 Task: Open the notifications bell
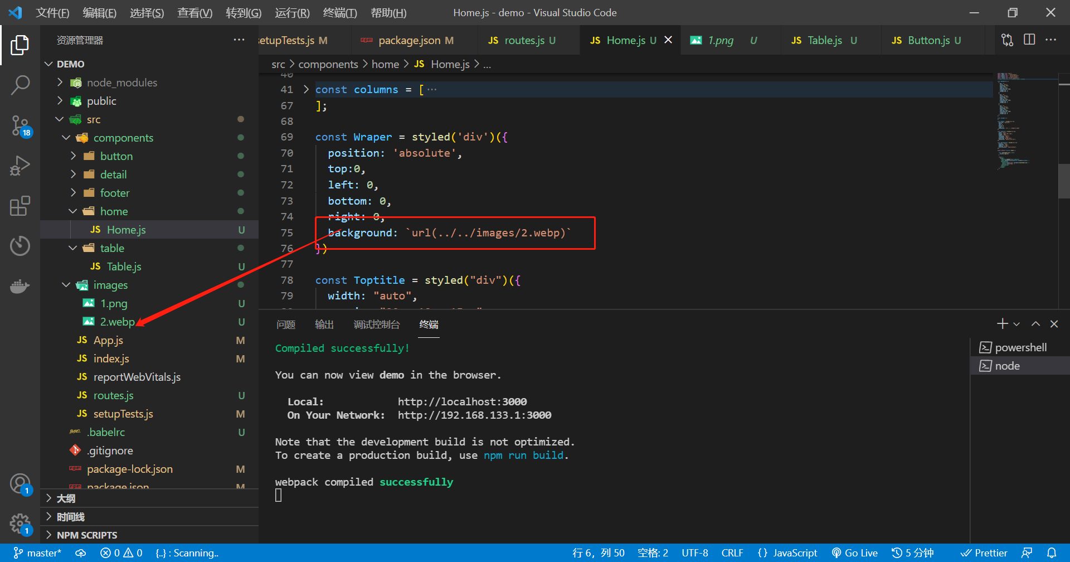coord(1052,553)
